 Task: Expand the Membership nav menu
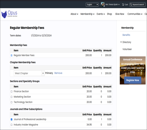pyautogui.click(x=87, y=14)
